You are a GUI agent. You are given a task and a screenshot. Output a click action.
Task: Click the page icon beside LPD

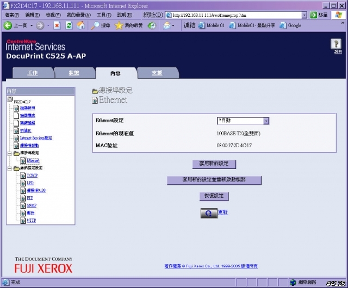[x=23, y=183]
